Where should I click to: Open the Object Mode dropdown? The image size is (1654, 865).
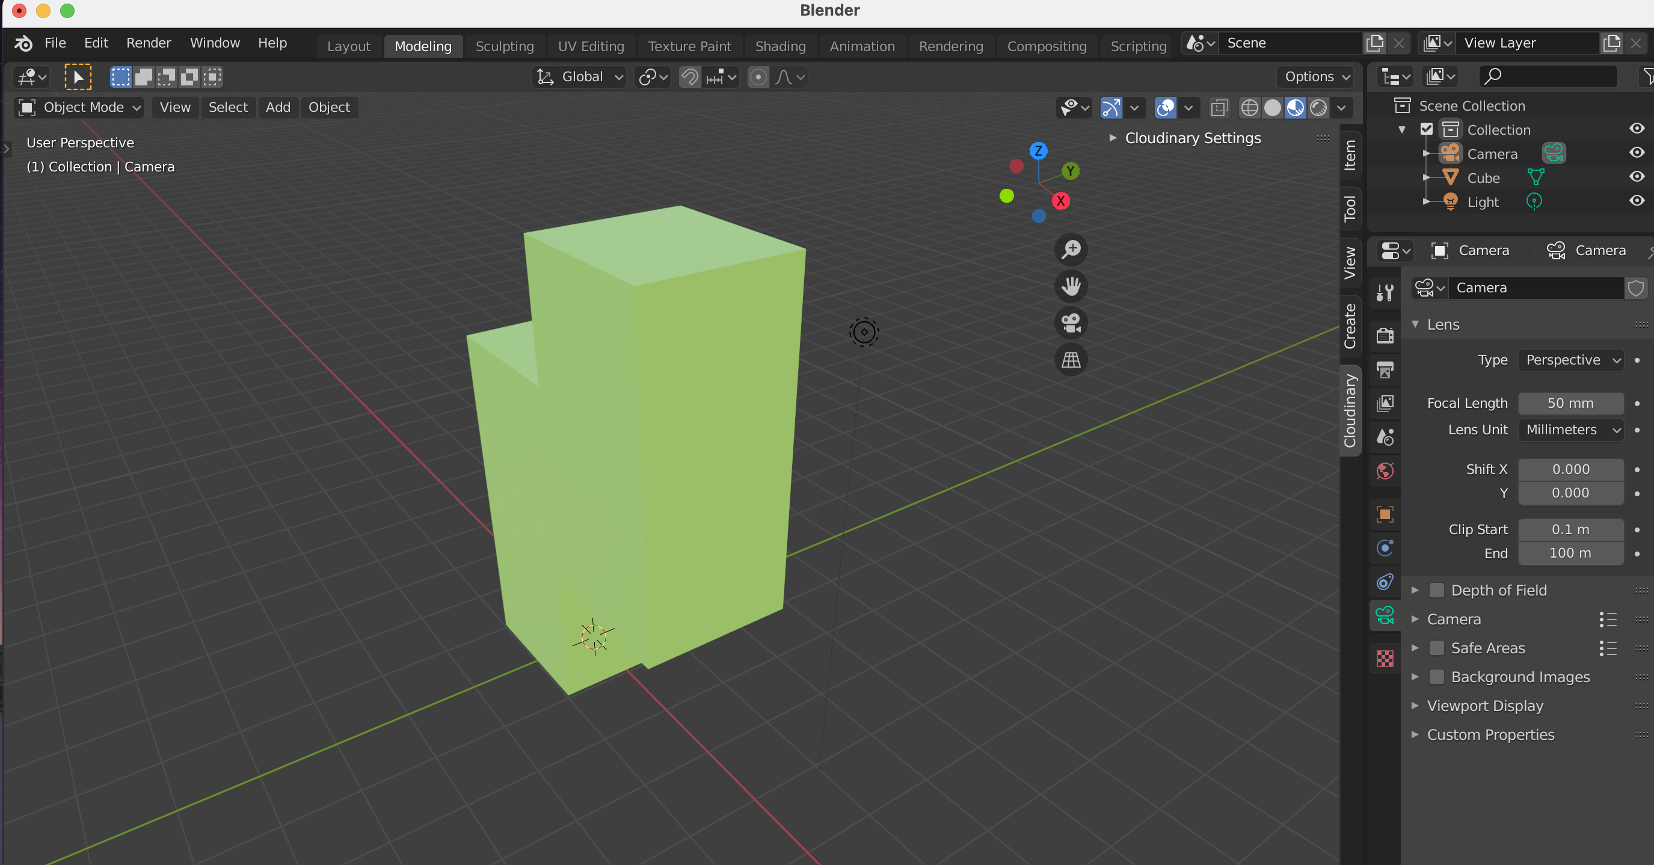pos(79,107)
